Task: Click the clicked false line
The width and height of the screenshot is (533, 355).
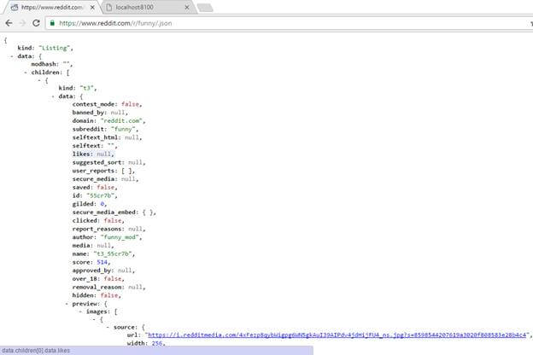Action: 98,220
